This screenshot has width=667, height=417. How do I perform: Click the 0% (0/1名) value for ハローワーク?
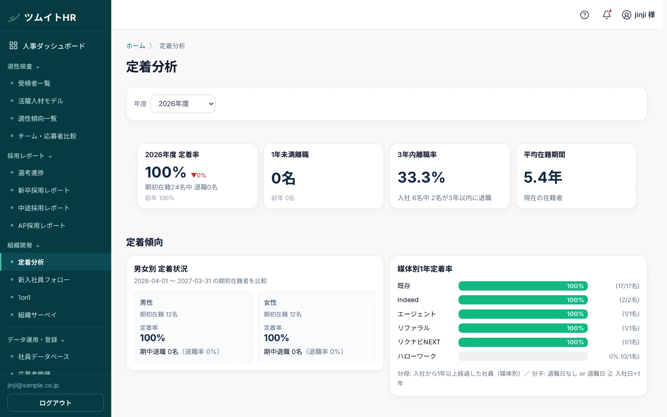click(x=624, y=357)
